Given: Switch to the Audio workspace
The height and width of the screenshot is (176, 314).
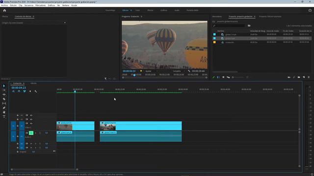Looking at the screenshot, I should tap(177, 10).
